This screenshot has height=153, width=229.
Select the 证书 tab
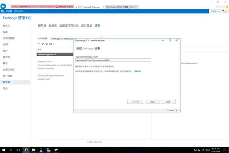(97, 25)
